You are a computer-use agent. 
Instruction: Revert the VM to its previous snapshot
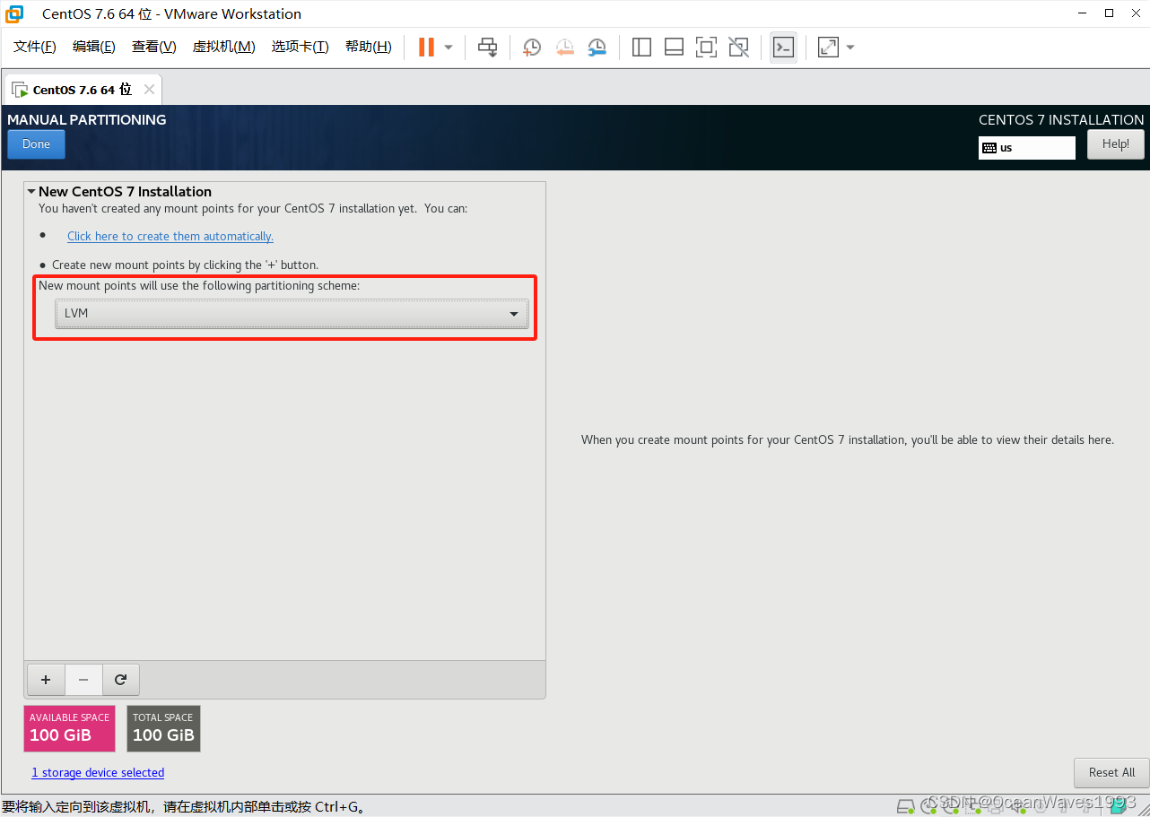(564, 48)
